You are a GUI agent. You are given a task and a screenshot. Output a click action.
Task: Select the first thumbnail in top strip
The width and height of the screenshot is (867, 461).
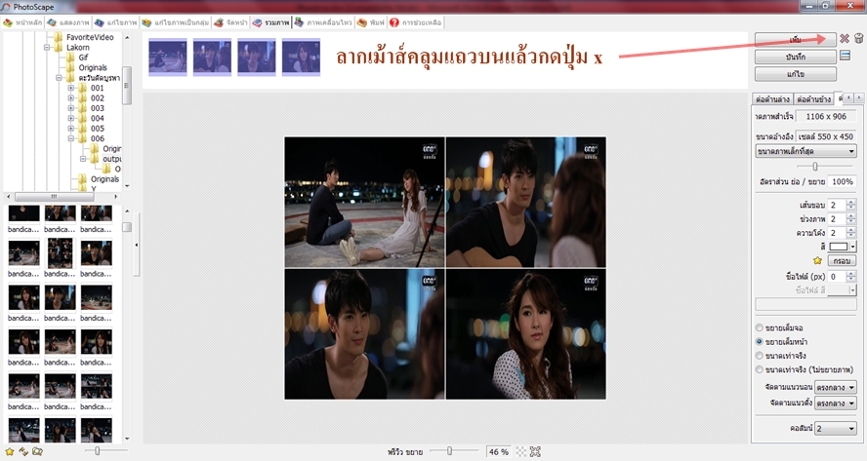pyautogui.click(x=168, y=57)
